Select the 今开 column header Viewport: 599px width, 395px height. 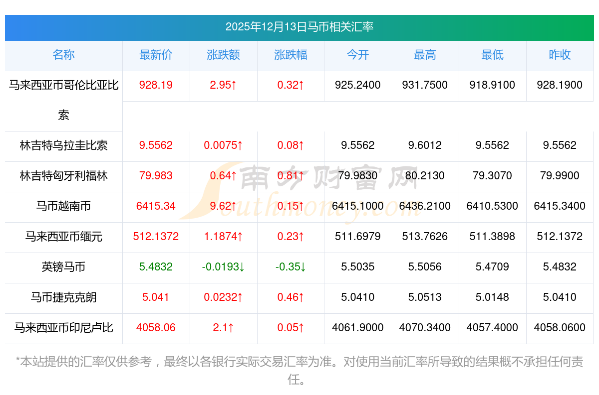(x=358, y=55)
